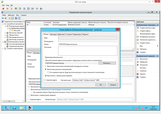161x114 pixels.
Task: Select Выполнять для всех пользователей radio
Action: (46, 69)
